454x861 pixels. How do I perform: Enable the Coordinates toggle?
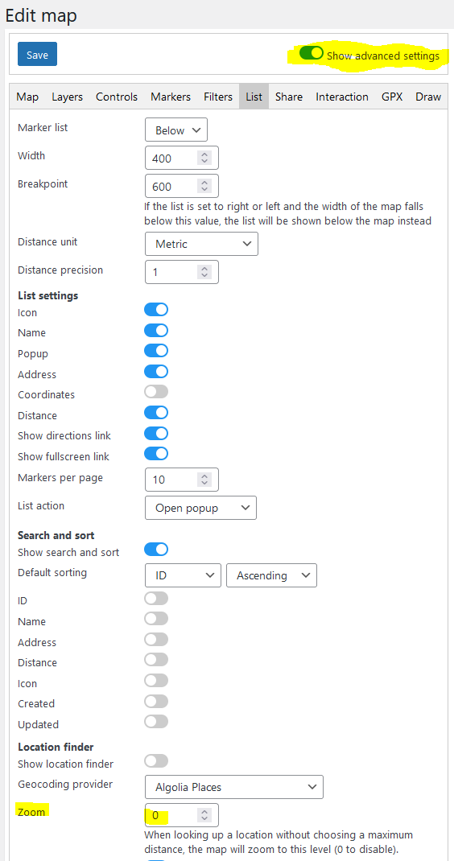pos(156,392)
